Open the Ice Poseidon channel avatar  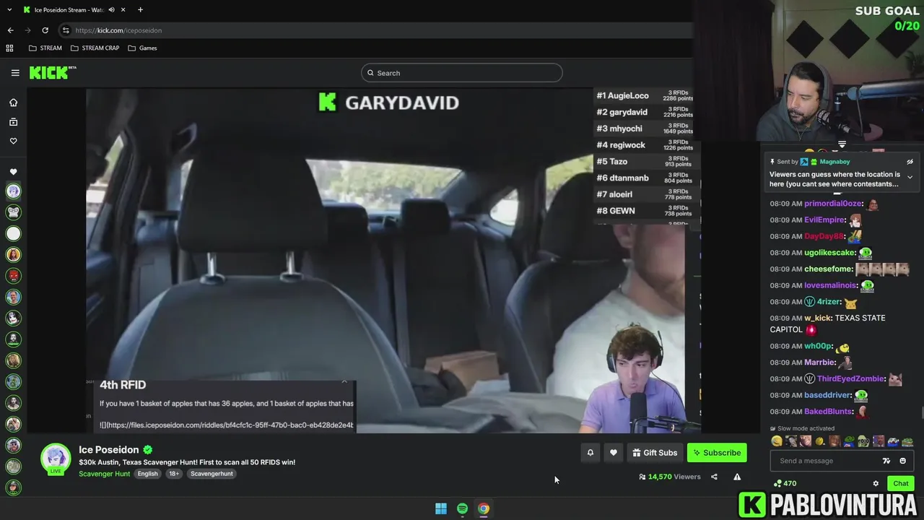click(x=56, y=459)
